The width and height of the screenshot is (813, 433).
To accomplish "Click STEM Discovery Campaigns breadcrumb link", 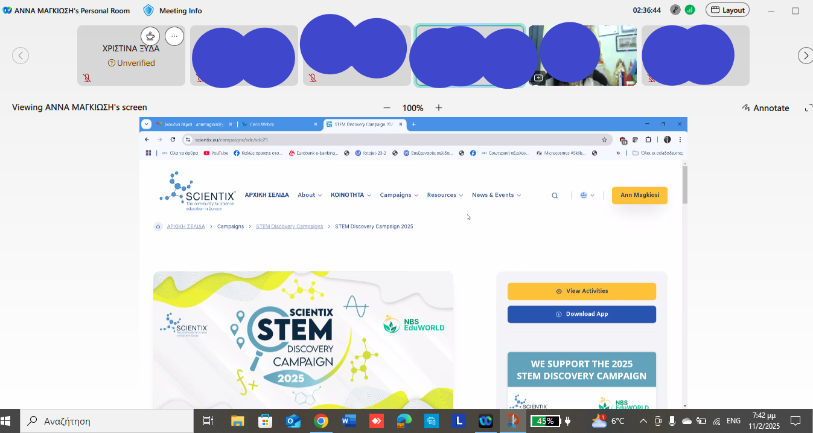I will click(289, 226).
